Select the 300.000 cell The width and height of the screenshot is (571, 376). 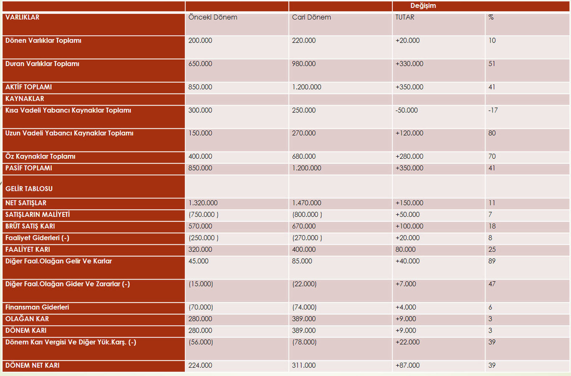pyautogui.click(x=200, y=110)
